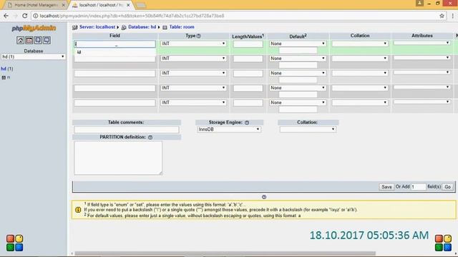Open the Chrome three-dot menu
Screen dimensions: 458x257
(452, 16)
